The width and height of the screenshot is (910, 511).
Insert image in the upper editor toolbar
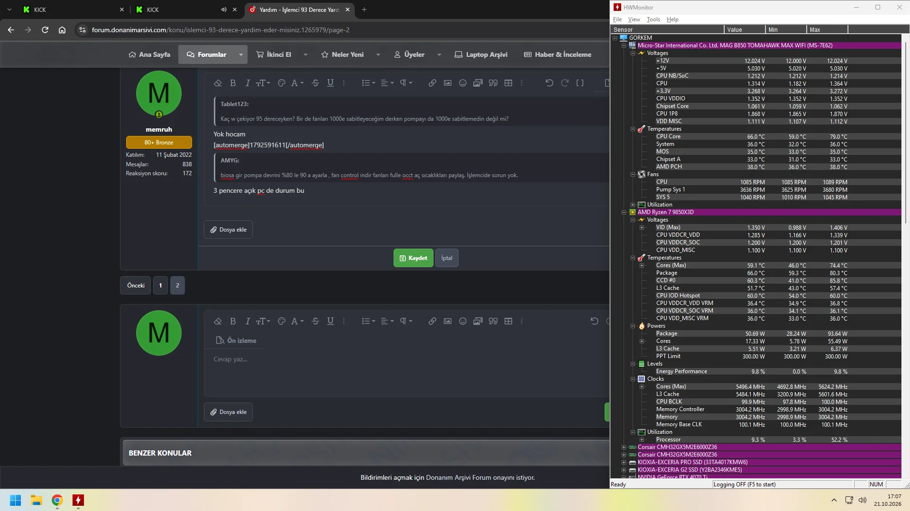[x=448, y=83]
